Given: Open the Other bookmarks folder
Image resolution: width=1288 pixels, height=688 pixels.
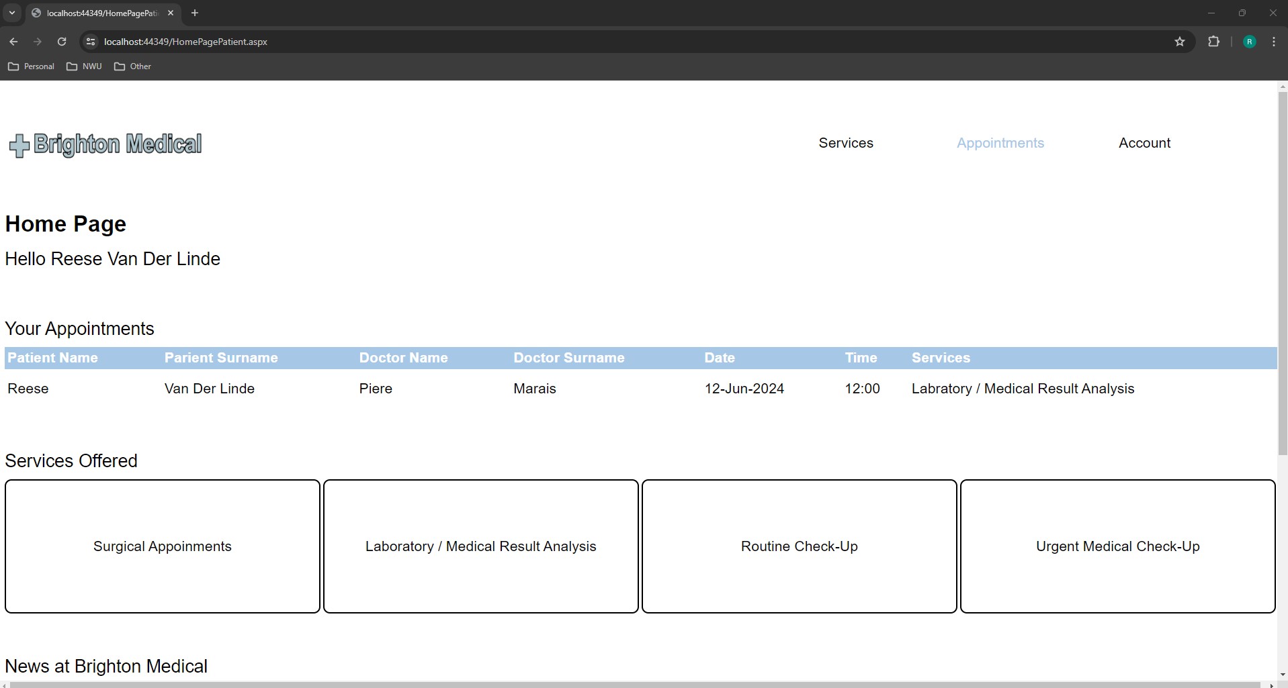Looking at the screenshot, I should 133,66.
